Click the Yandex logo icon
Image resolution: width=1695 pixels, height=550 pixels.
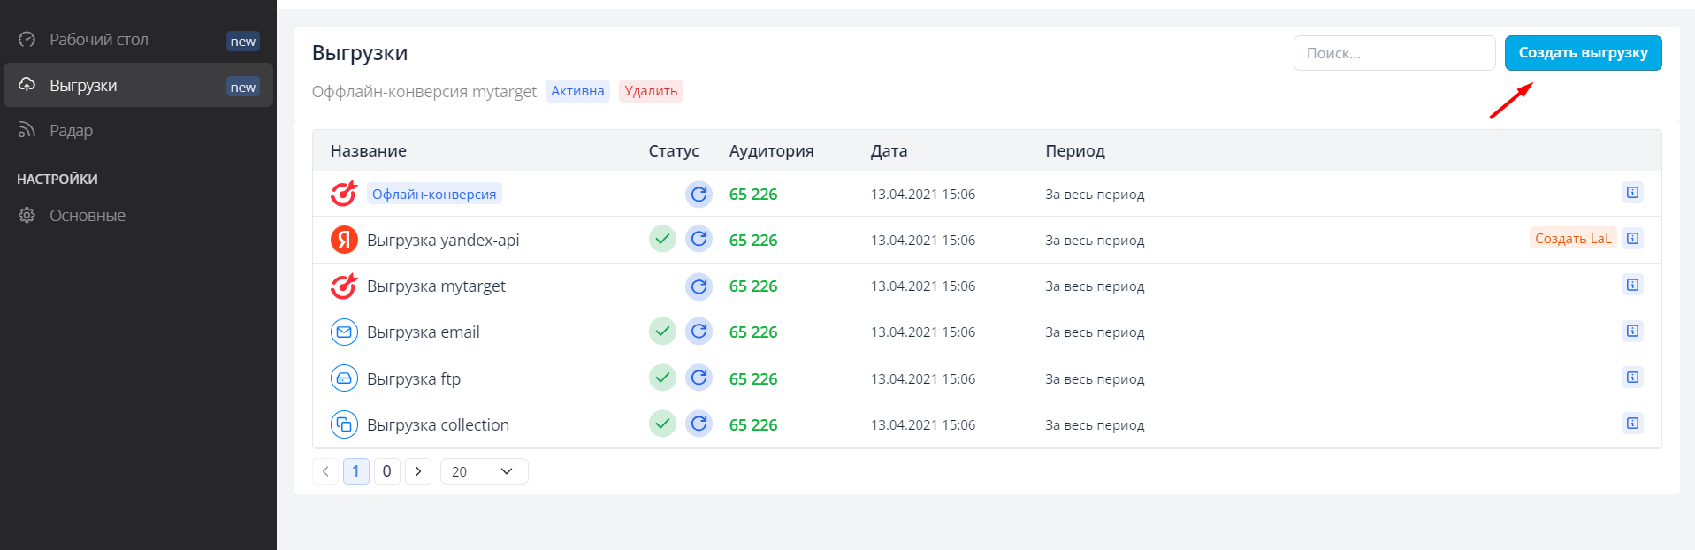pyautogui.click(x=344, y=240)
